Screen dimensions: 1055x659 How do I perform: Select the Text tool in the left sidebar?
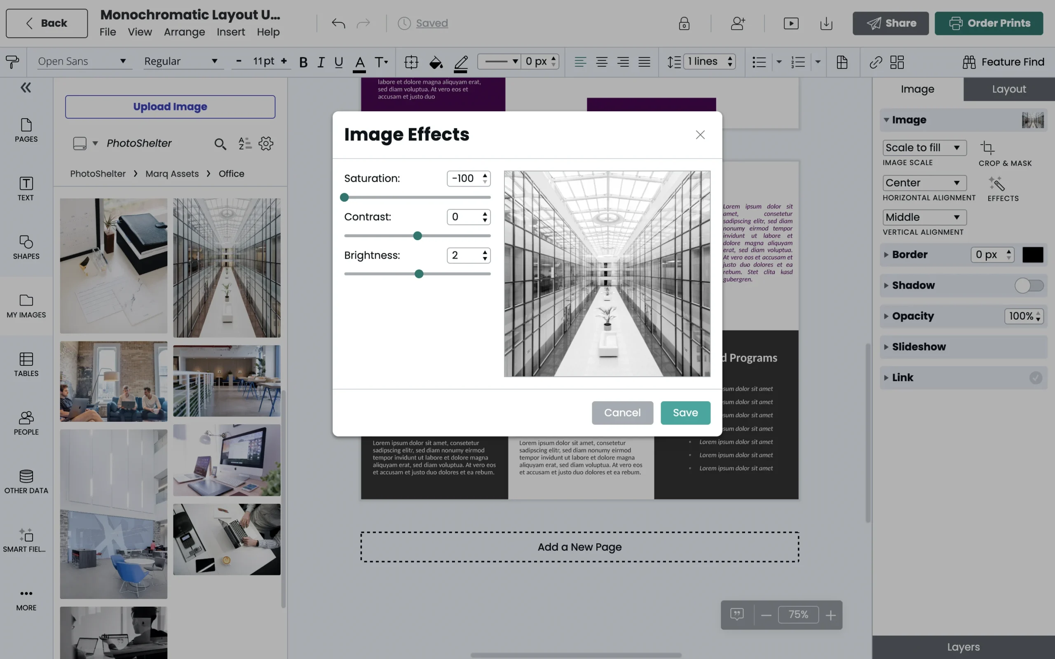26,188
